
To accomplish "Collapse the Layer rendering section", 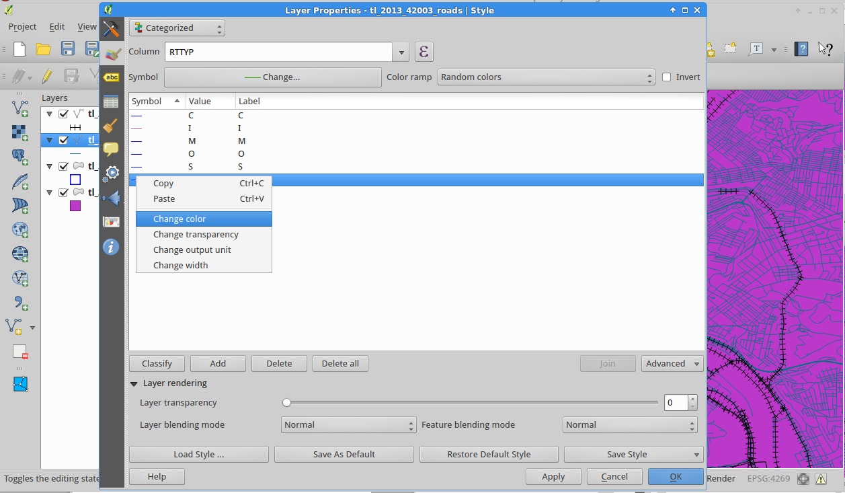I will coord(134,383).
